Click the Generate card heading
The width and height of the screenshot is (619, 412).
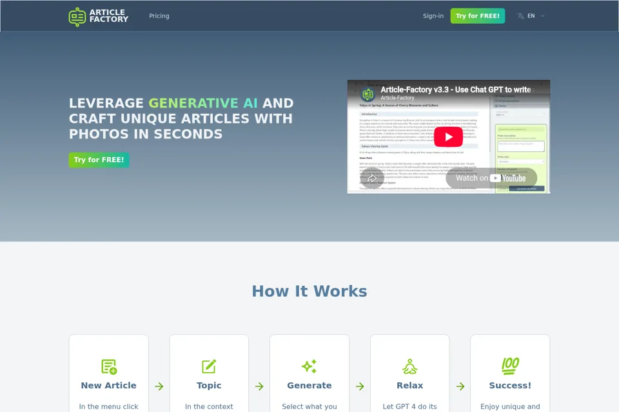coord(309,385)
